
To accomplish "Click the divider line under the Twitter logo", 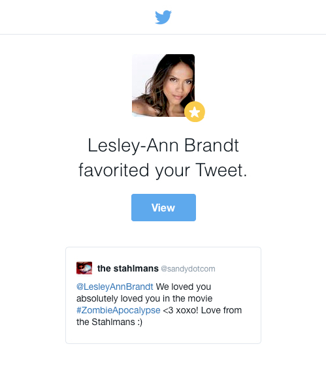I will [163, 34].
